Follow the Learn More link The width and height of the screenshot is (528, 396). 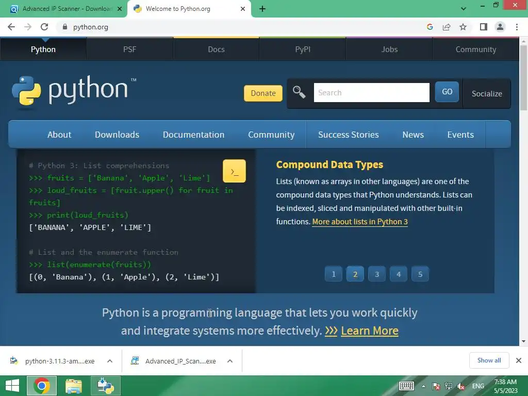coord(369,331)
